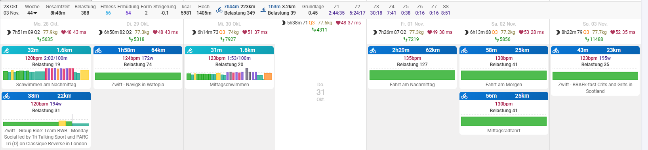Click swim icon on Mittagschwimmen activity
Image resolution: width=648 pixels, height=150 pixels.
(x=190, y=50)
